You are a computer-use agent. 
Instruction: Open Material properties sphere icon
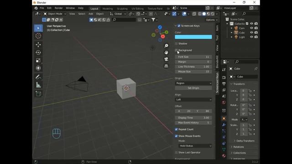point(224,156)
